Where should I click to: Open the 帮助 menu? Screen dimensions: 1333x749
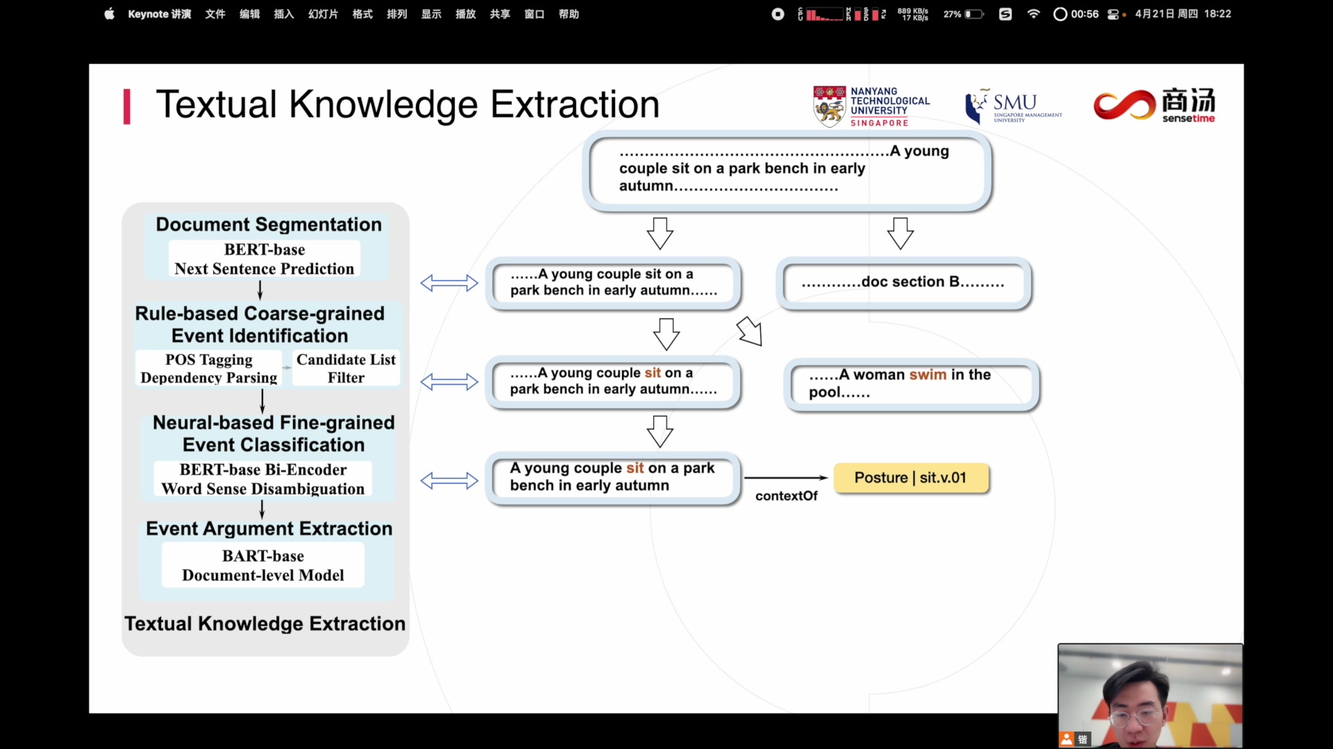point(569,14)
